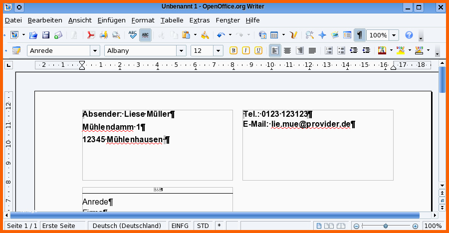Toggle AutoSpellcheck

[x=145, y=35]
